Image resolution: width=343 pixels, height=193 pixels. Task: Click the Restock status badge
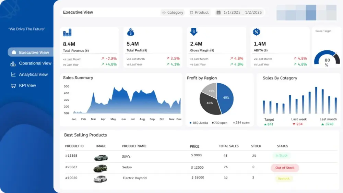(284, 179)
